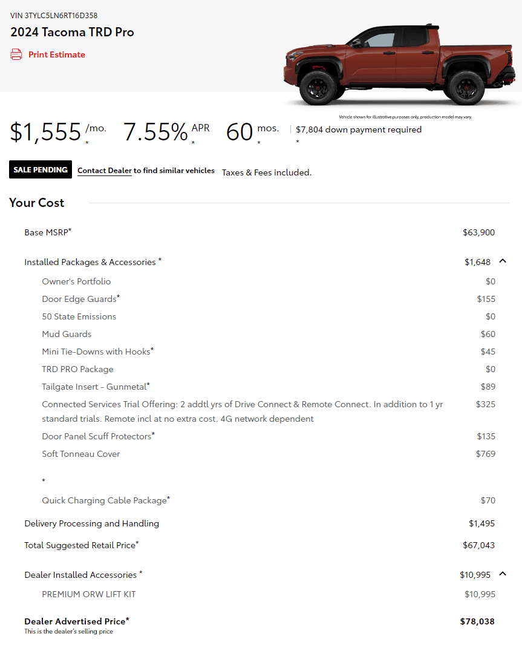
Task: Click the 7.55% APR figure
Action: tap(155, 132)
